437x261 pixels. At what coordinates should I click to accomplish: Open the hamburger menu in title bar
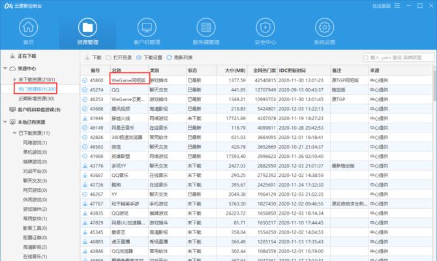click(397, 6)
